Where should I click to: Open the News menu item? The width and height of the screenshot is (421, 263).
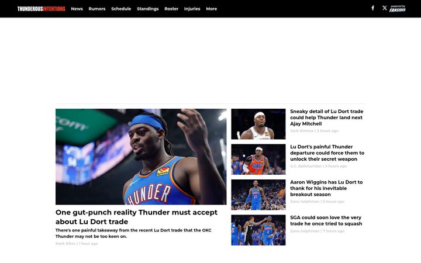pos(77,9)
